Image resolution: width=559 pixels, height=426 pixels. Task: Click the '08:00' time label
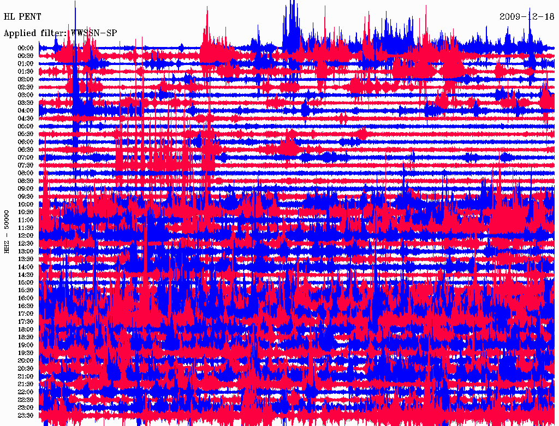26,173
